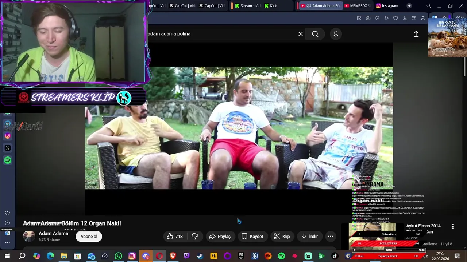The image size is (467, 262).
Task: Switch to the MEMES YAR YouTube tab
Action: point(357,6)
